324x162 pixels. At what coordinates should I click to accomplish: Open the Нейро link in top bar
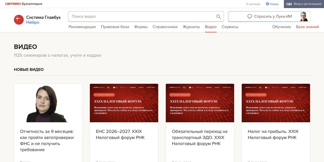[x=272, y=4]
